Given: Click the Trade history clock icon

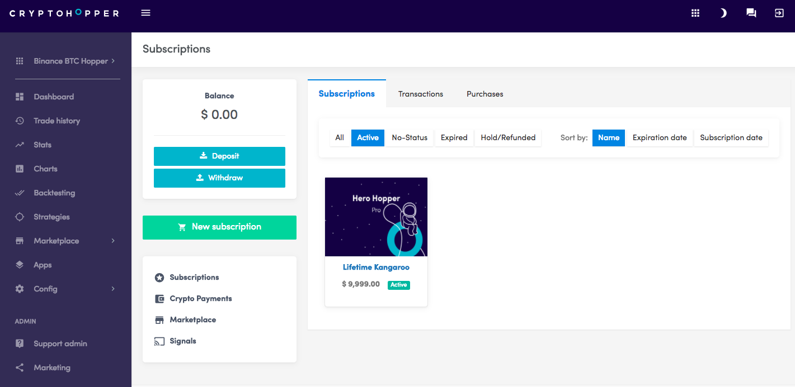Looking at the screenshot, I should click(x=20, y=121).
